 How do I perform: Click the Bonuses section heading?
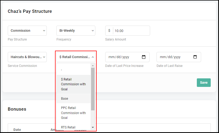click(x=17, y=109)
